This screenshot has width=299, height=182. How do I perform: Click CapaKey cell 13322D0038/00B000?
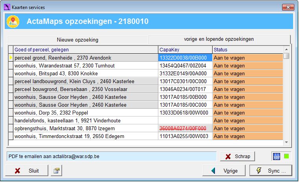[x=185, y=58]
